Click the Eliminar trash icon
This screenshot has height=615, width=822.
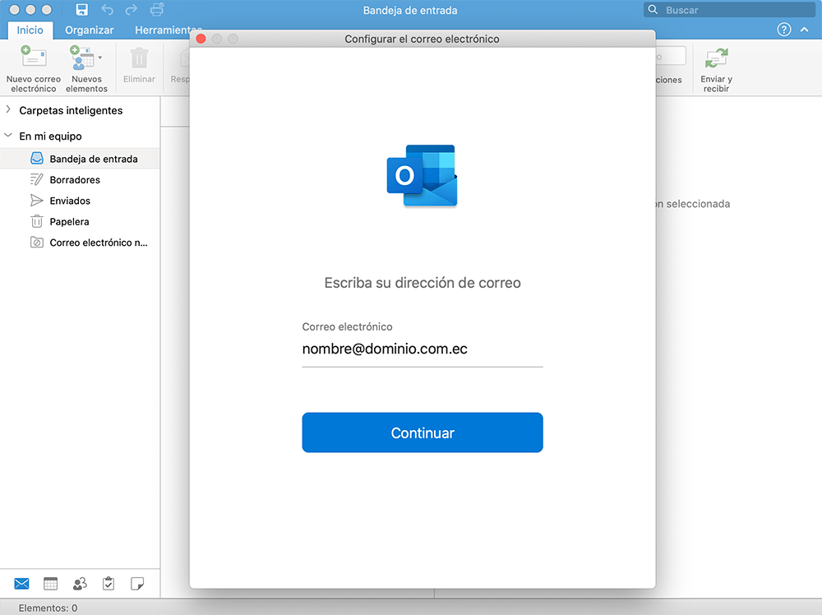point(139,58)
